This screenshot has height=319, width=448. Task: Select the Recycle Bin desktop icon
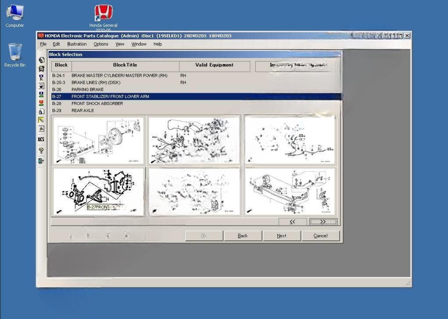[15, 55]
